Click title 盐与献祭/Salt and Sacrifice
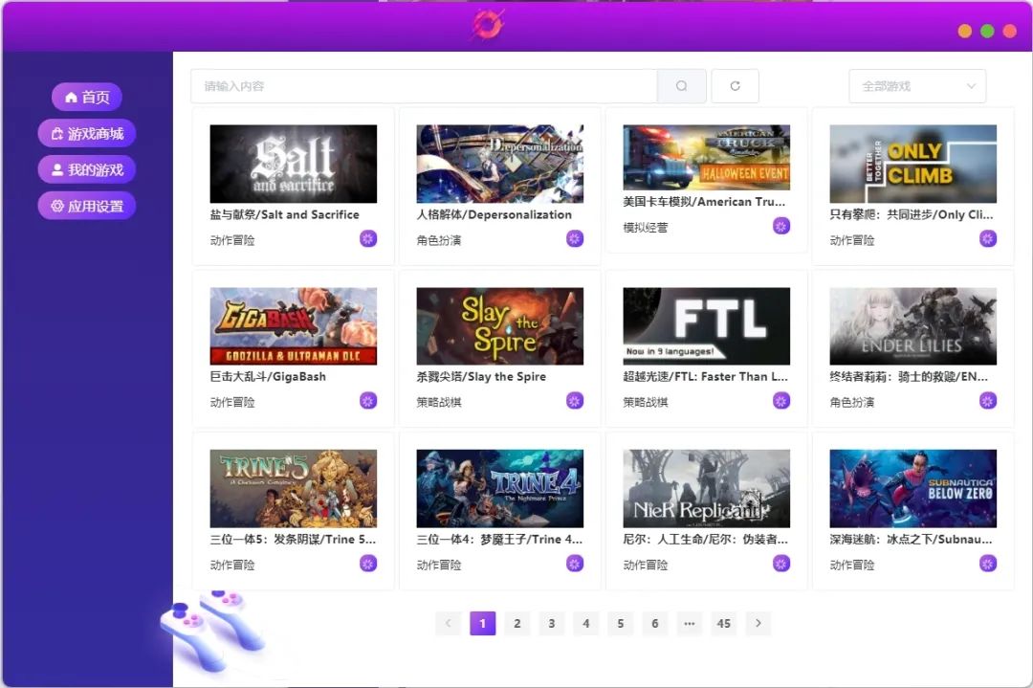 point(285,215)
